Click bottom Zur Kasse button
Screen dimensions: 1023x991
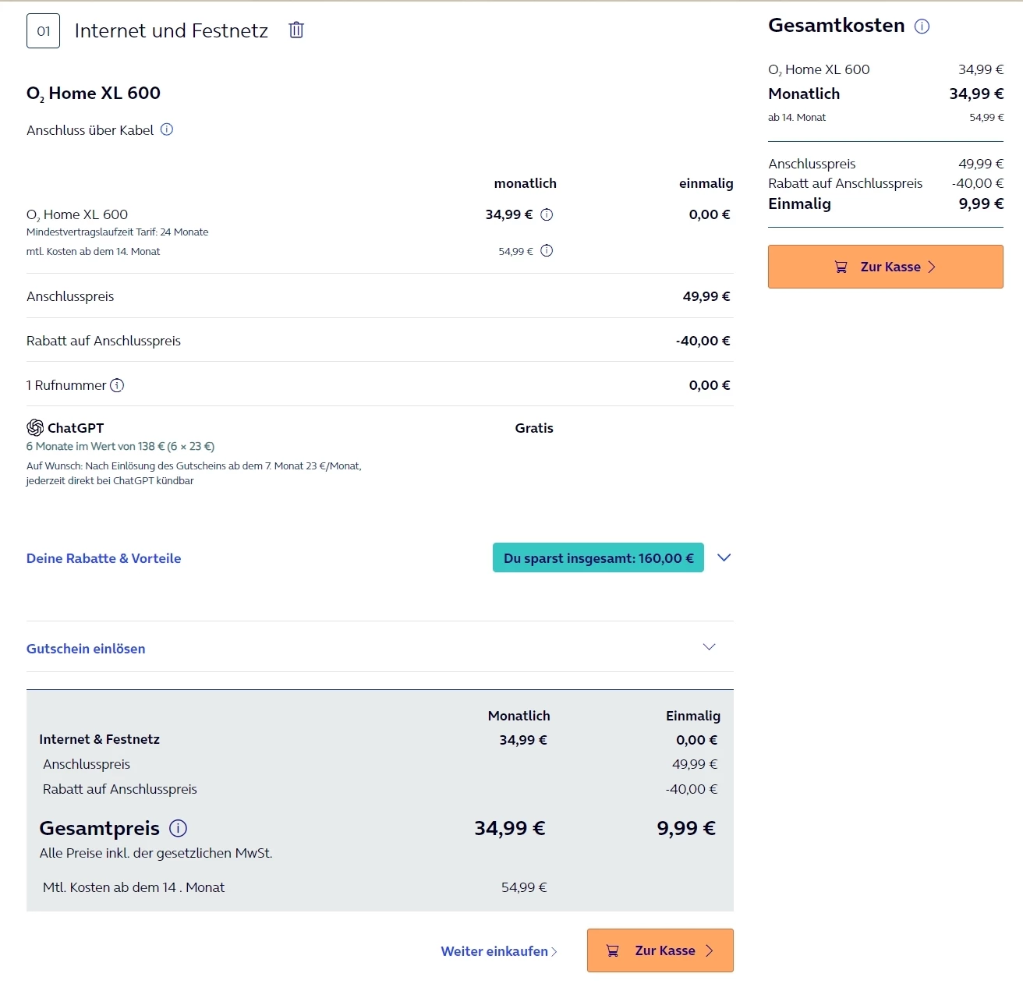click(660, 950)
